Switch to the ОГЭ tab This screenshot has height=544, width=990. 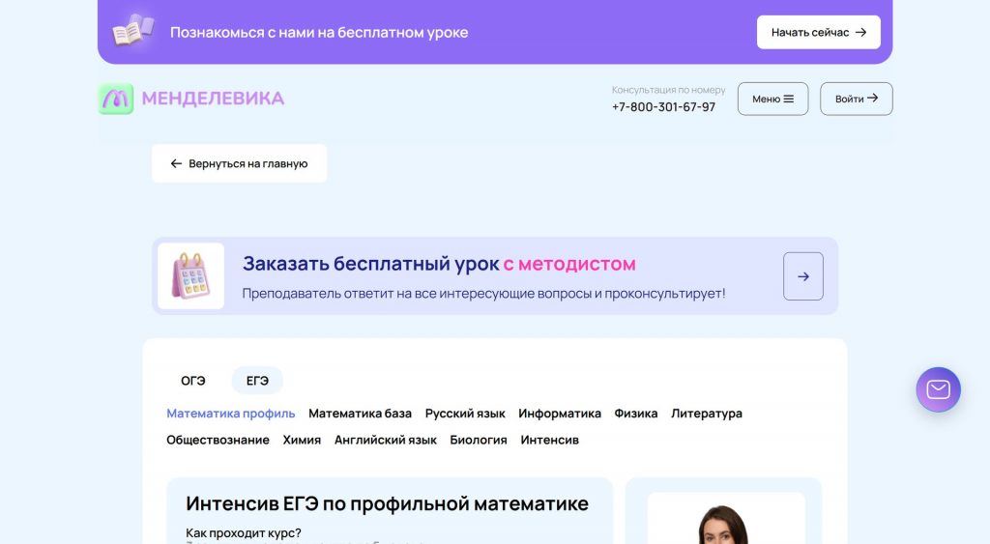(x=193, y=381)
